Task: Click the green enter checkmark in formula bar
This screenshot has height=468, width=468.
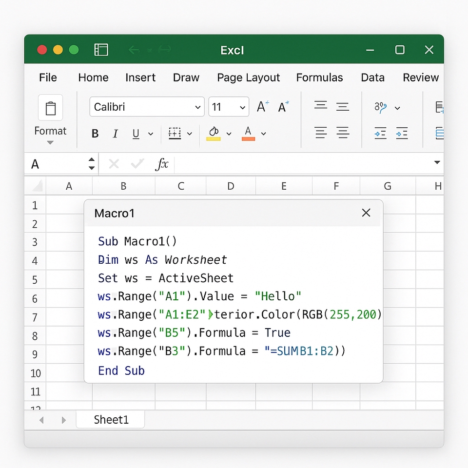Action: [137, 164]
